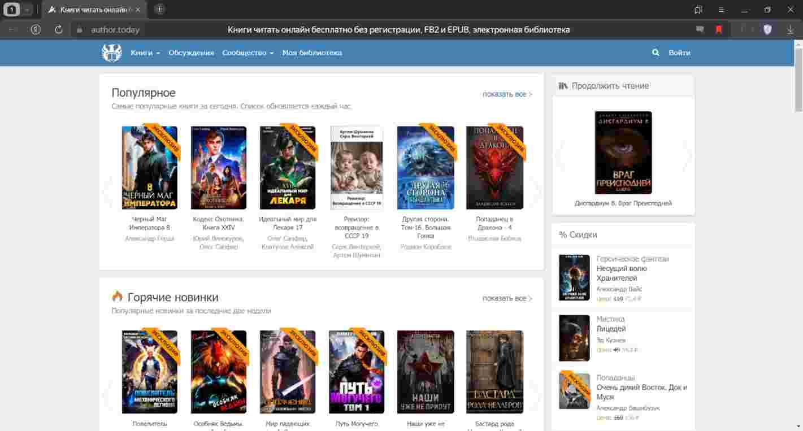Open browser downloads with the arrow icon
This screenshot has height=431, width=803.
coord(790,29)
